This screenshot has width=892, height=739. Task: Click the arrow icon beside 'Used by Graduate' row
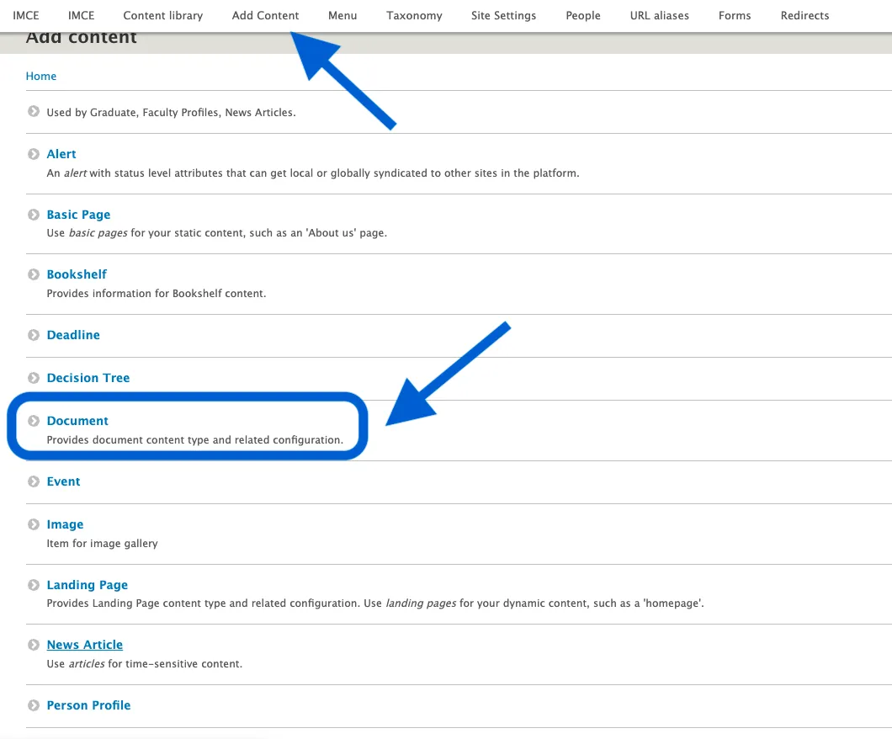[34, 111]
